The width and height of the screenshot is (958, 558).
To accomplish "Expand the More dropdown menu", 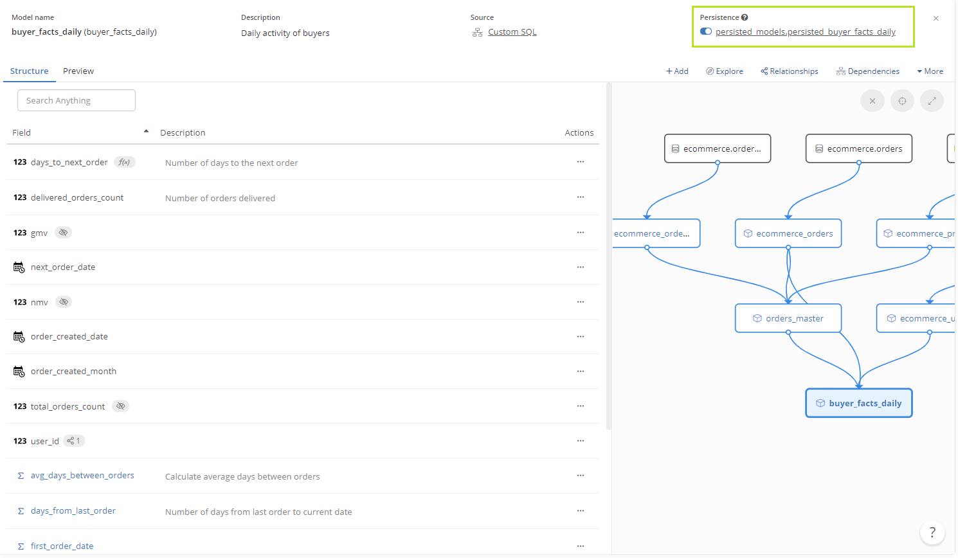I will (930, 71).
